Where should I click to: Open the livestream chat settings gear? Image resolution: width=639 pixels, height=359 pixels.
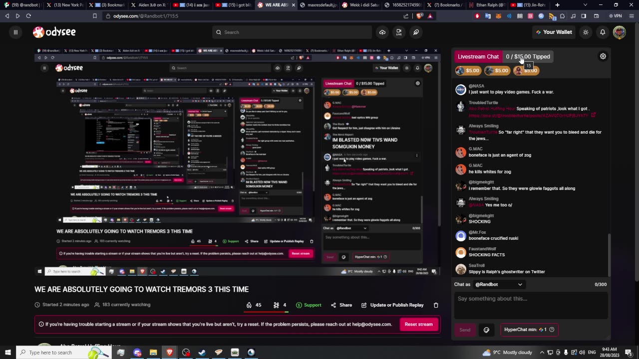click(603, 56)
